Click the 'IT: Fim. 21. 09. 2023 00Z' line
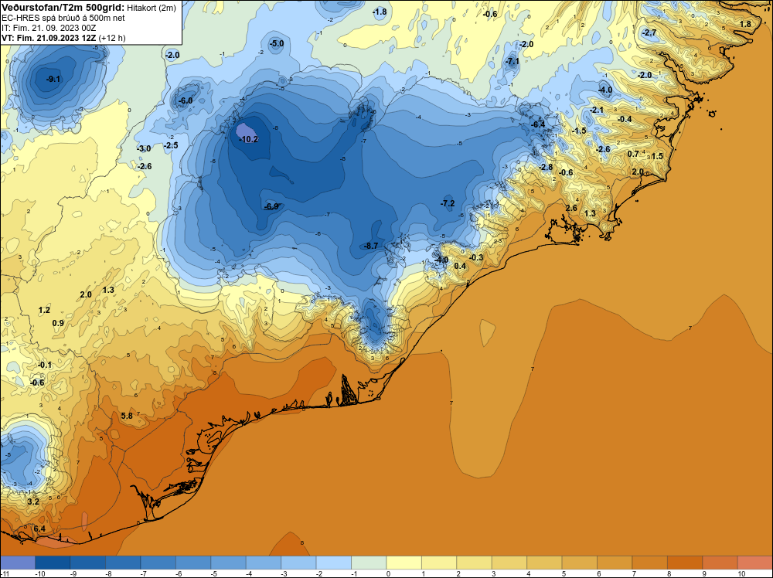 tap(49, 28)
